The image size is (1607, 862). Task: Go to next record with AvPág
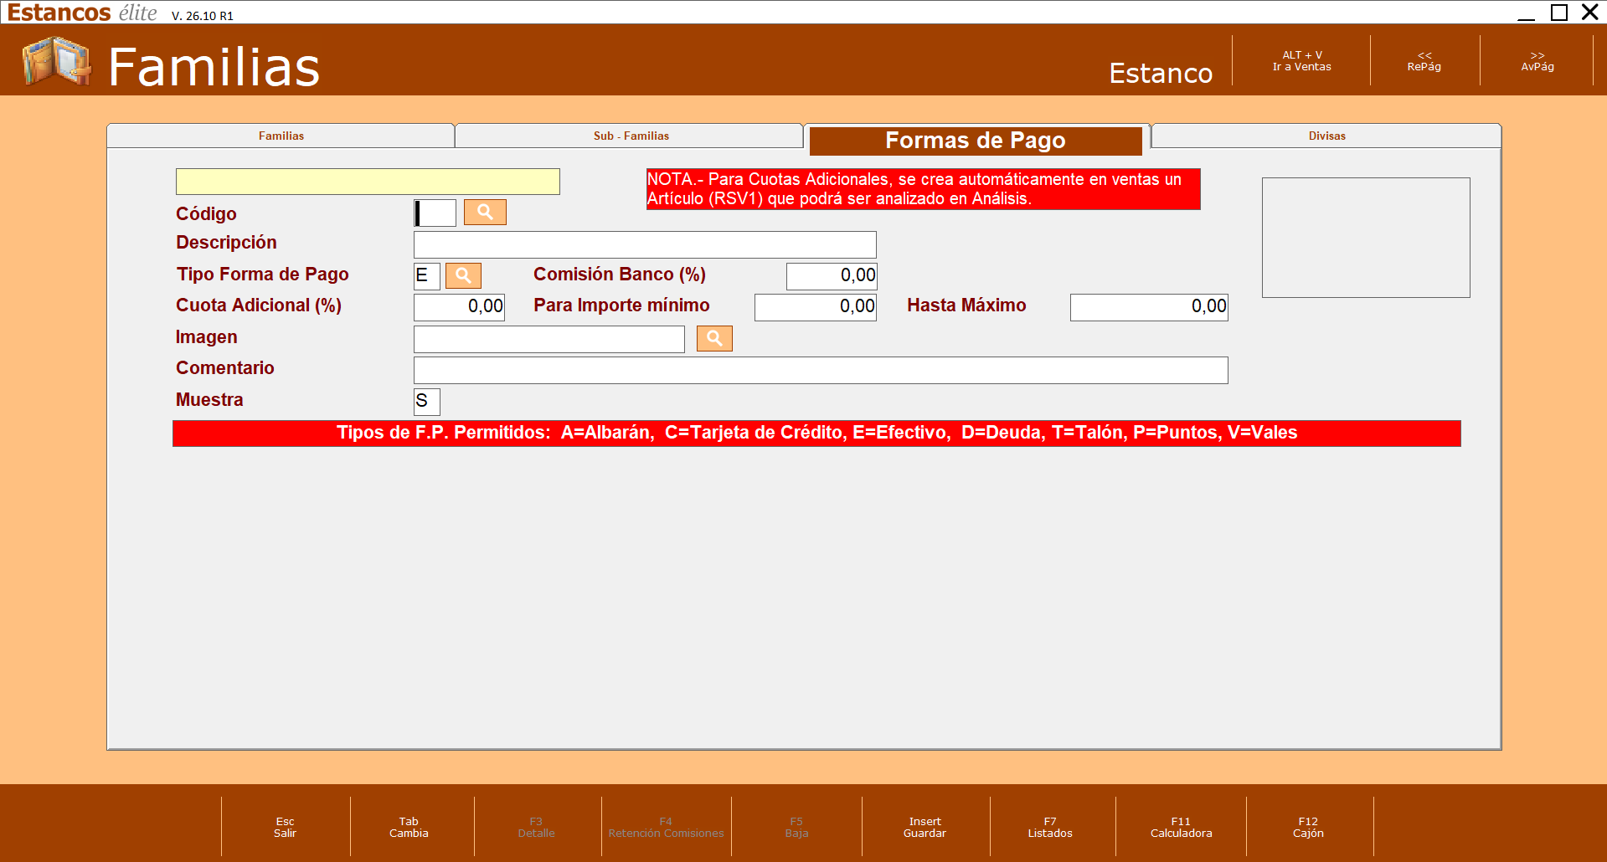coord(1537,61)
